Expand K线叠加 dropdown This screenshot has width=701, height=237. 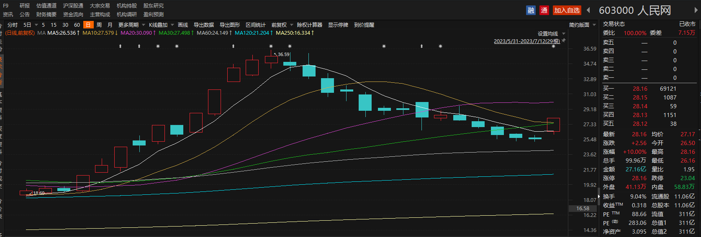tap(172, 25)
